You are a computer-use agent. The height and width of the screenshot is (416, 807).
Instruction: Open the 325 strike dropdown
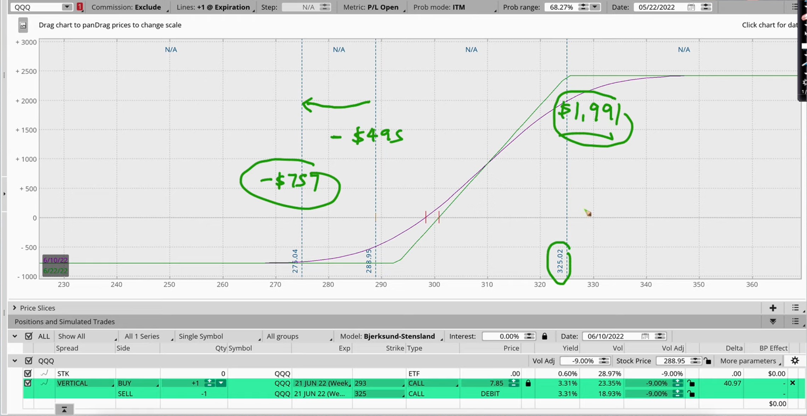click(x=379, y=394)
